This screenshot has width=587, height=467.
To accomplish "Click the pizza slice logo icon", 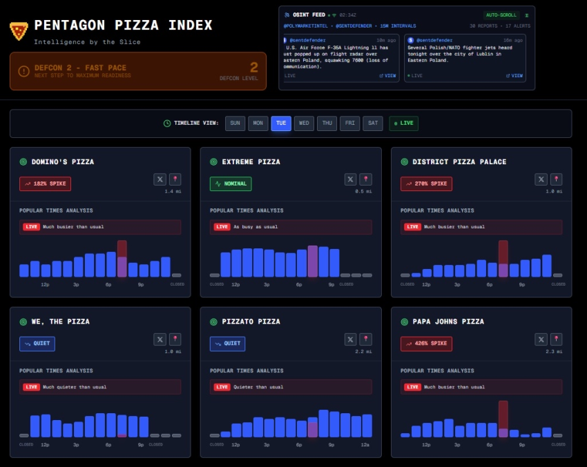I will [x=19, y=30].
